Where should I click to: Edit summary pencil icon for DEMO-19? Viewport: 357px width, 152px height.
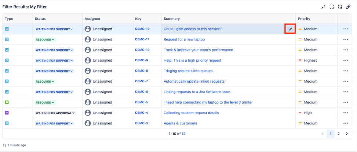(x=290, y=29)
